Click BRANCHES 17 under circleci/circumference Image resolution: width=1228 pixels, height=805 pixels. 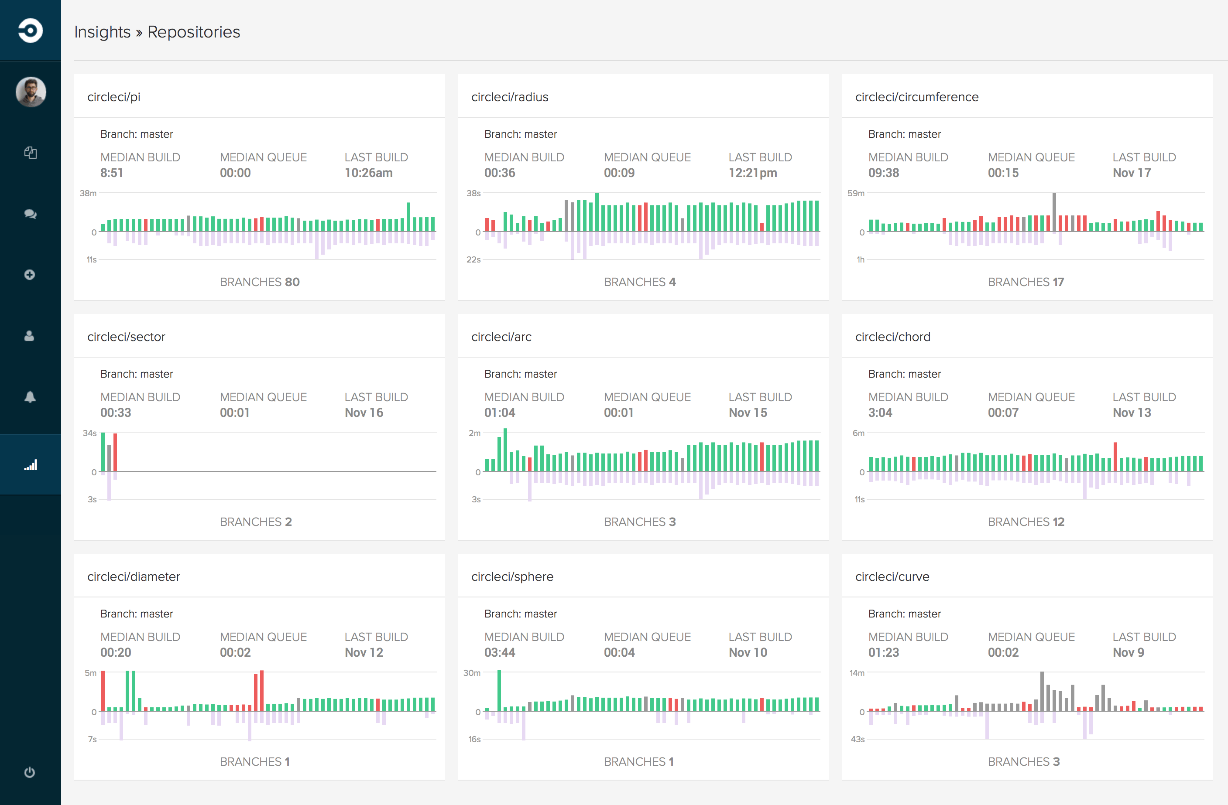[x=1026, y=282]
